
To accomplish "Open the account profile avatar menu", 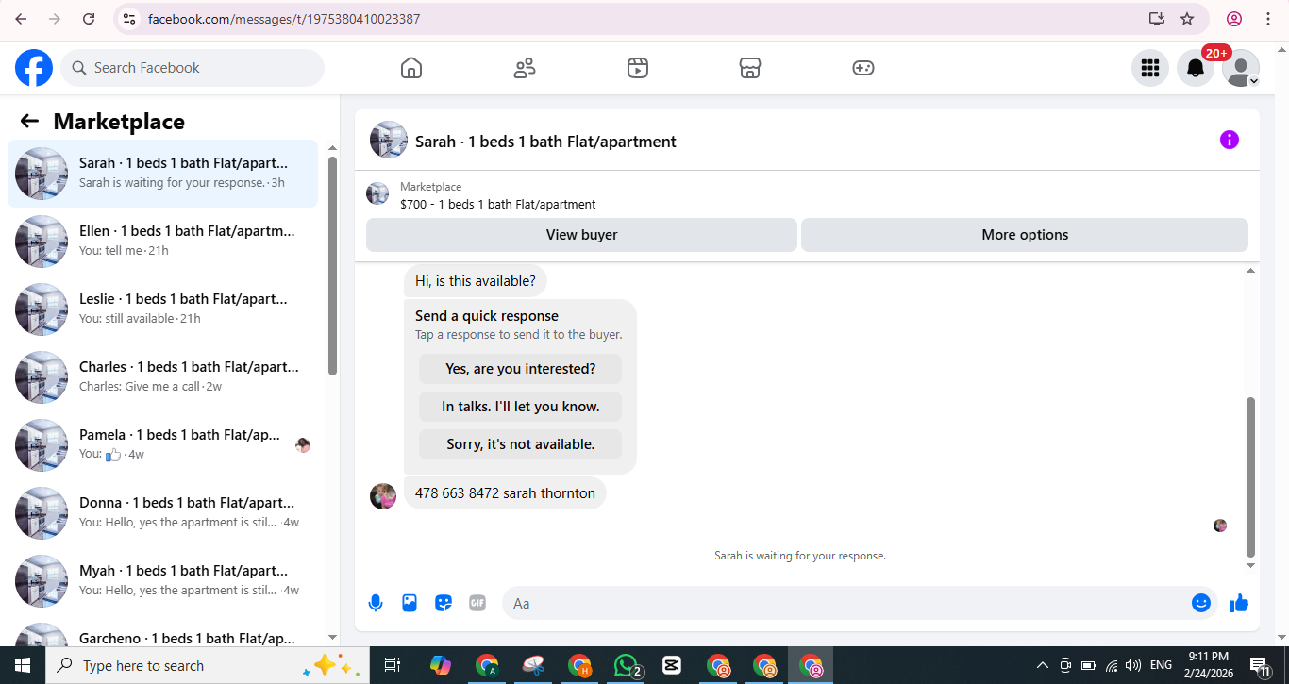I will click(1241, 68).
